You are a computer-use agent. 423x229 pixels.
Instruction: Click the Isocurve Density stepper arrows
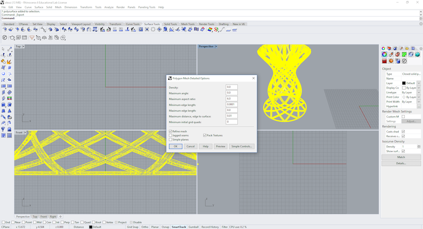click(x=419, y=146)
